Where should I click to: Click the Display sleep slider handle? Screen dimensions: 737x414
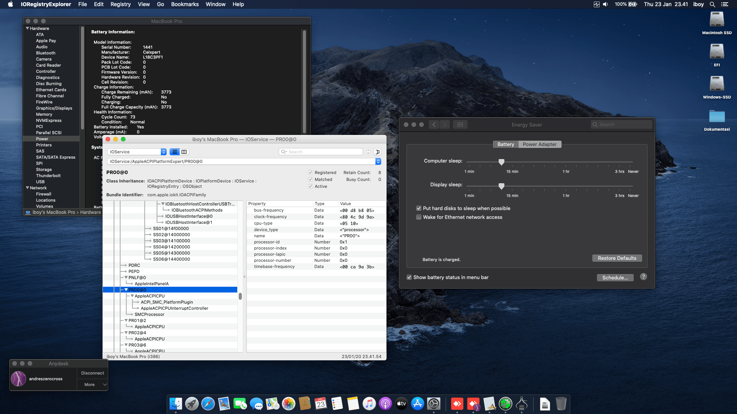point(501,186)
